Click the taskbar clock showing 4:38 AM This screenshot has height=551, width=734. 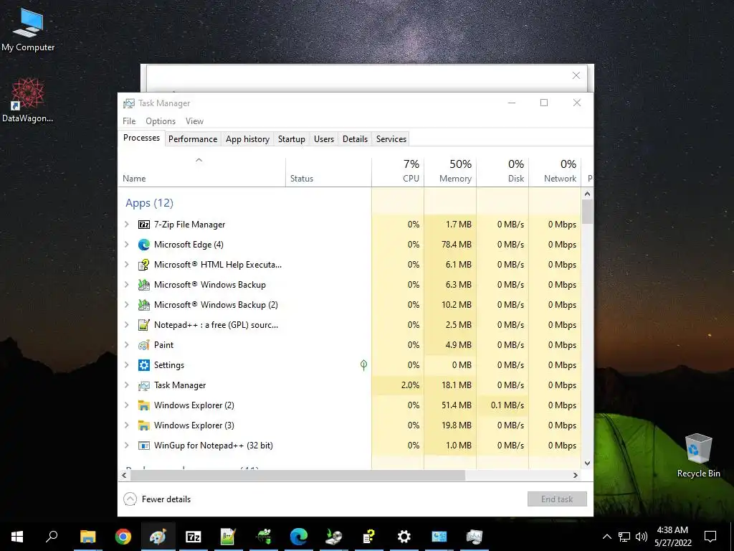coord(673,537)
